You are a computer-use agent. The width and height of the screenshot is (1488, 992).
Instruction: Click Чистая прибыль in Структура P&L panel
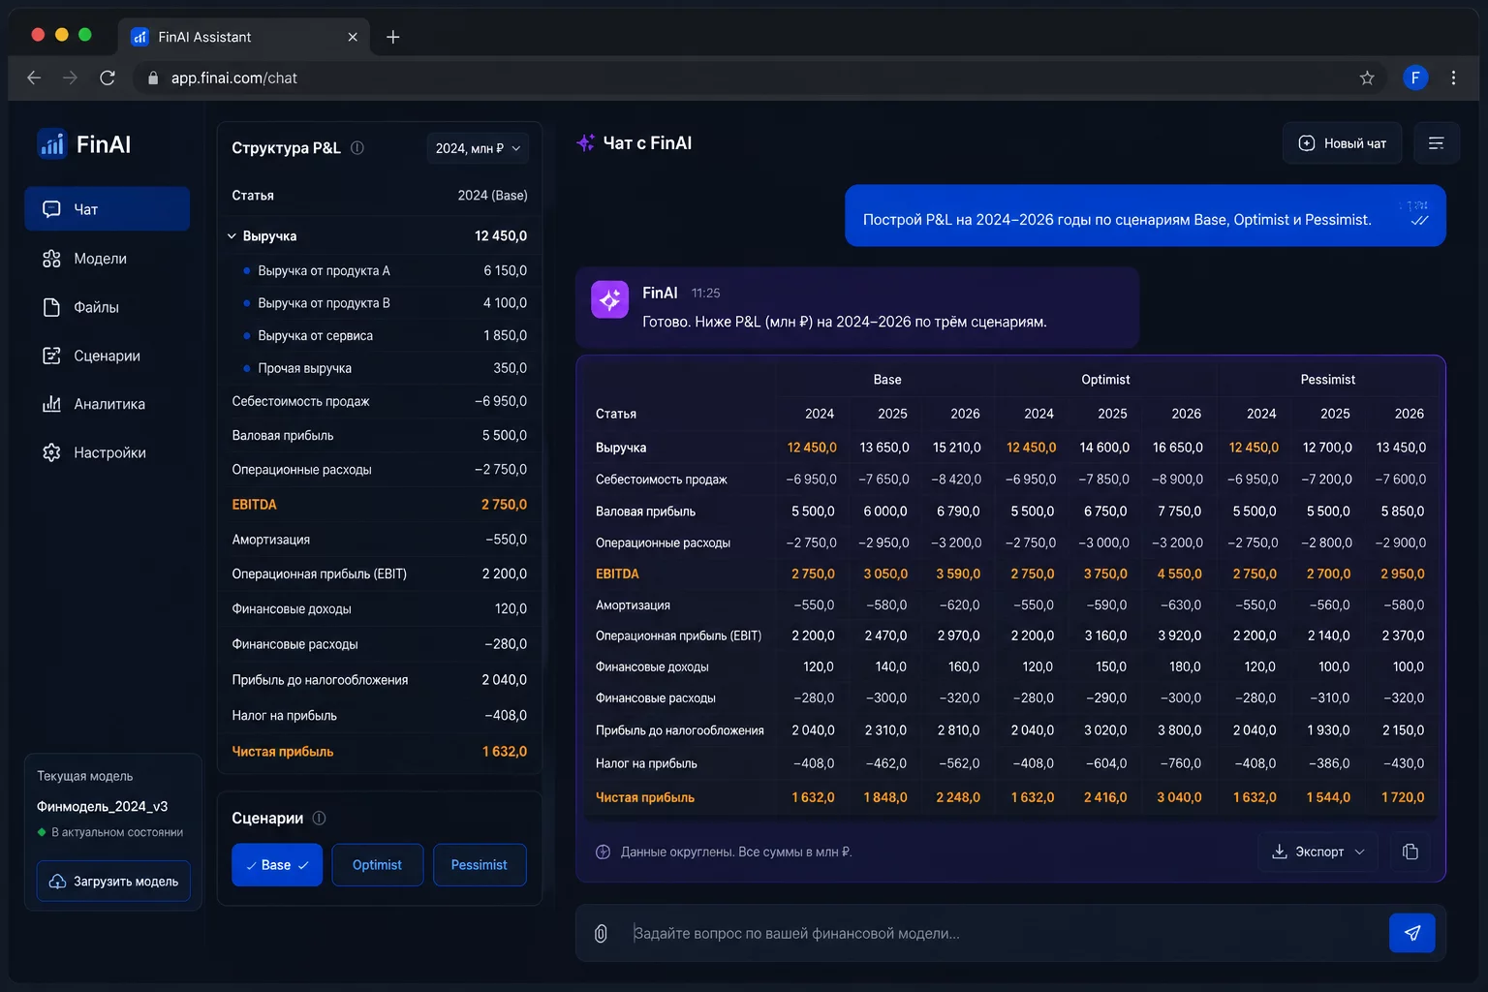click(x=380, y=752)
